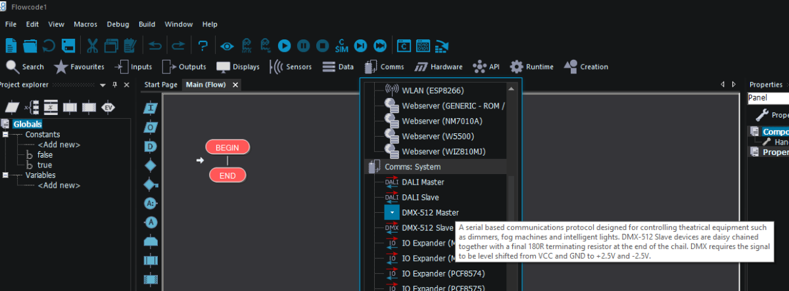The width and height of the screenshot is (789, 291).
Task: Select the Delay icon in the flowchart toolbox
Action: 151,146
